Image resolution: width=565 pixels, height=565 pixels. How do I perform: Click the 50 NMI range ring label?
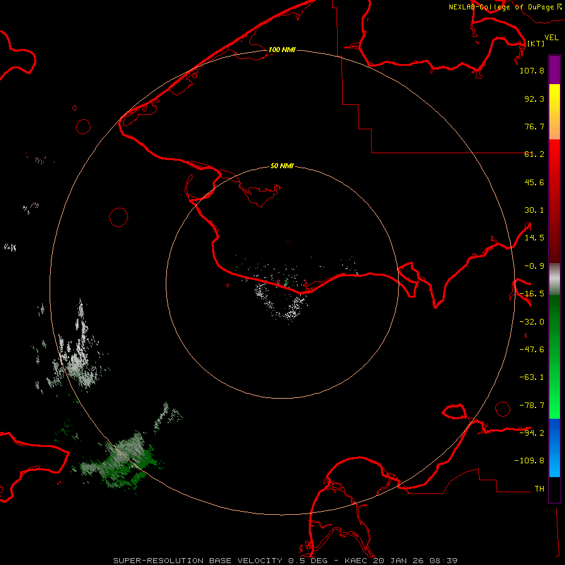coord(282,166)
